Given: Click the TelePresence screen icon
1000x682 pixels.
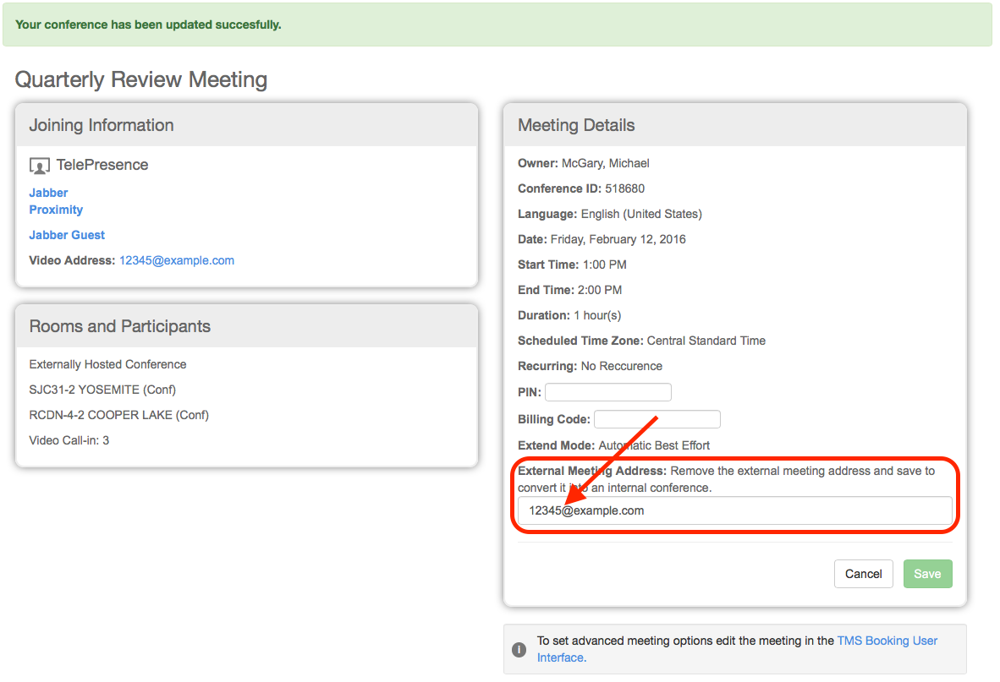Looking at the screenshot, I should tap(40, 166).
